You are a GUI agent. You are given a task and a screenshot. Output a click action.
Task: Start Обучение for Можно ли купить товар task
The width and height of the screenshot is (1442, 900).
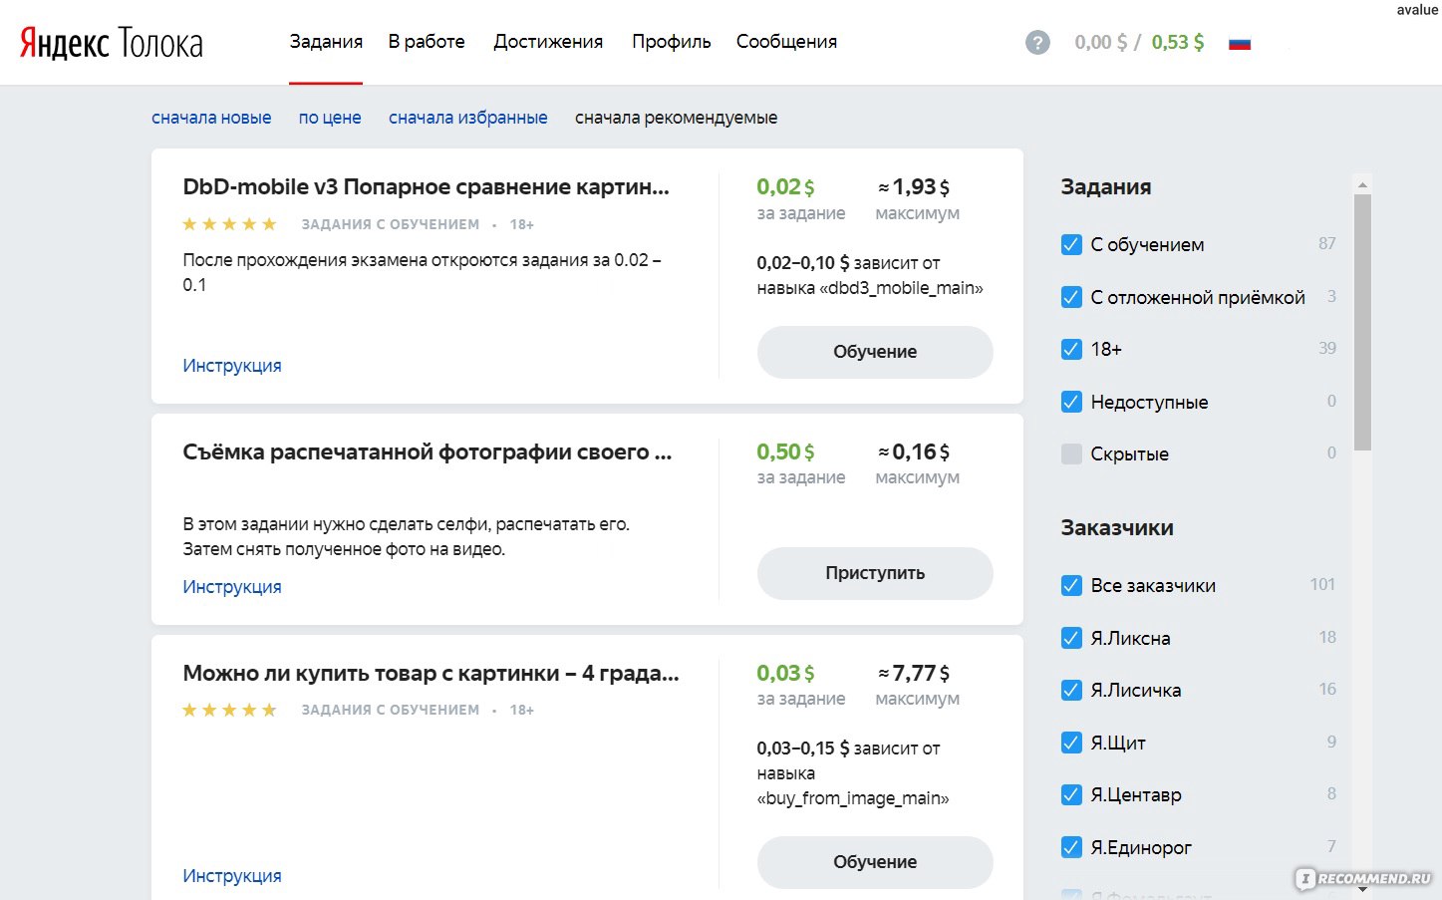click(x=875, y=862)
